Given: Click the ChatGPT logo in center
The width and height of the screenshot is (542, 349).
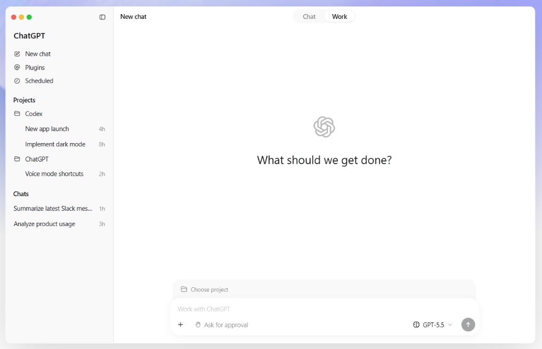Looking at the screenshot, I should [324, 127].
